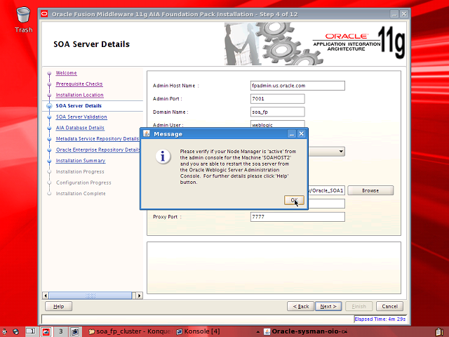Open the clipboard tray icon

pyautogui.click(x=441, y=331)
